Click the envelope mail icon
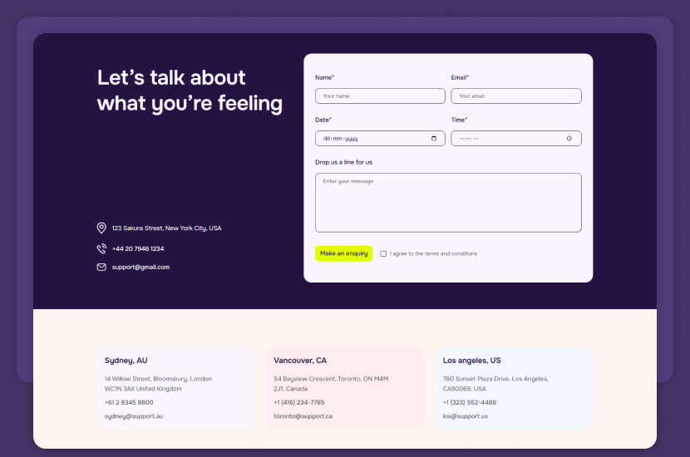This screenshot has width=690, height=457. coord(101,268)
